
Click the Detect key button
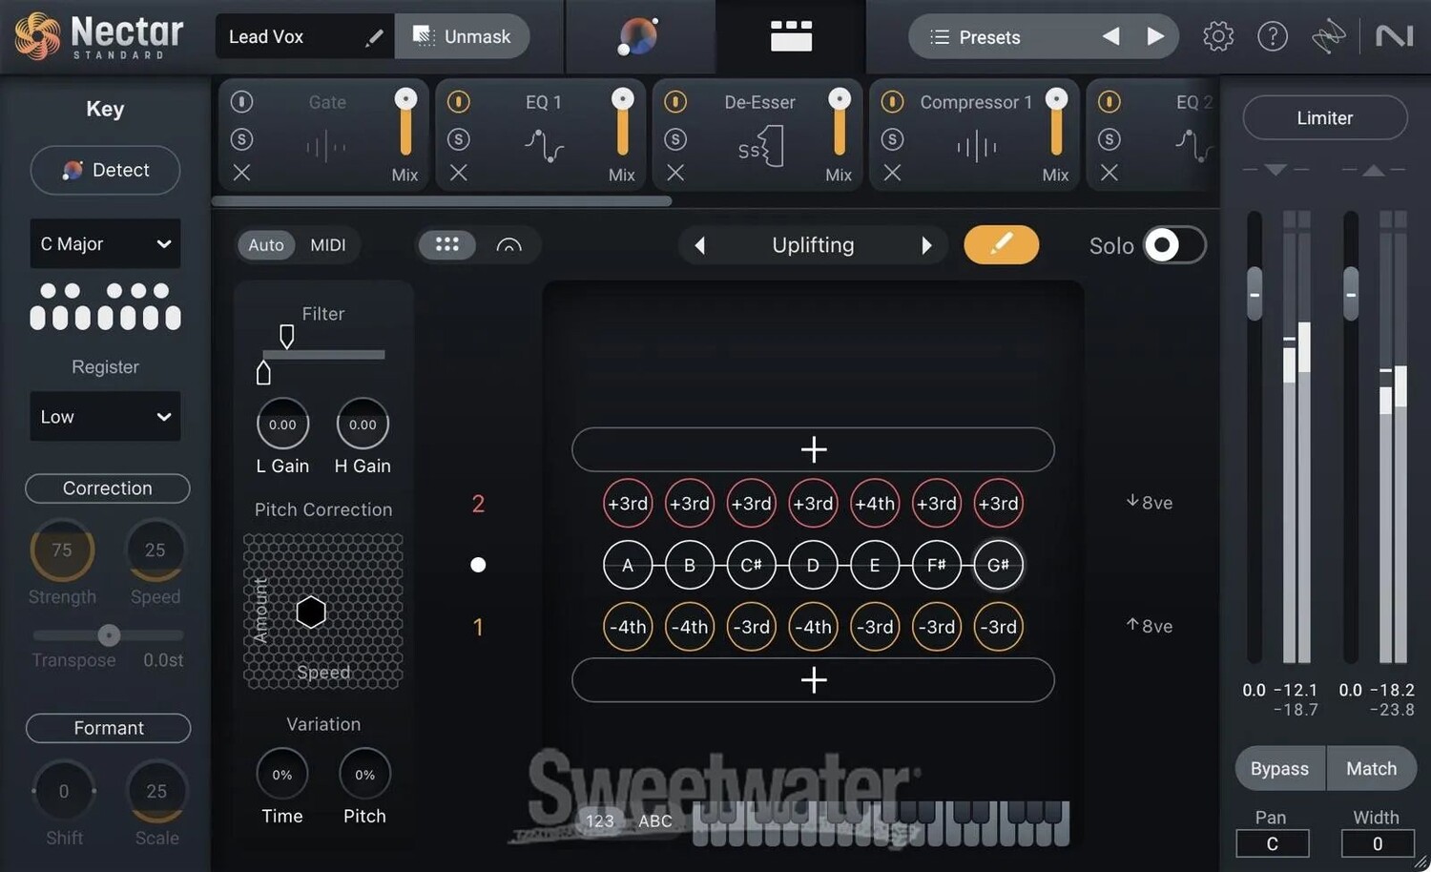click(x=105, y=170)
